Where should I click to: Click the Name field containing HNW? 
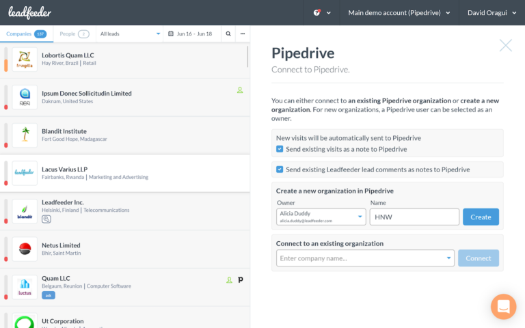click(414, 217)
